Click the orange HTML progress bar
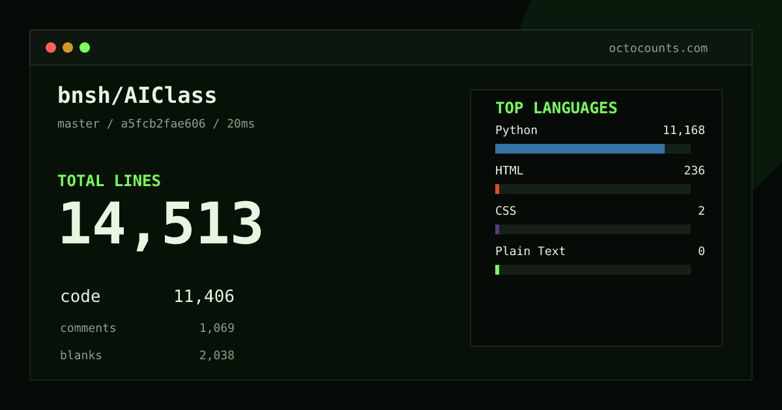Screen dimensions: 782x410 click(x=497, y=189)
